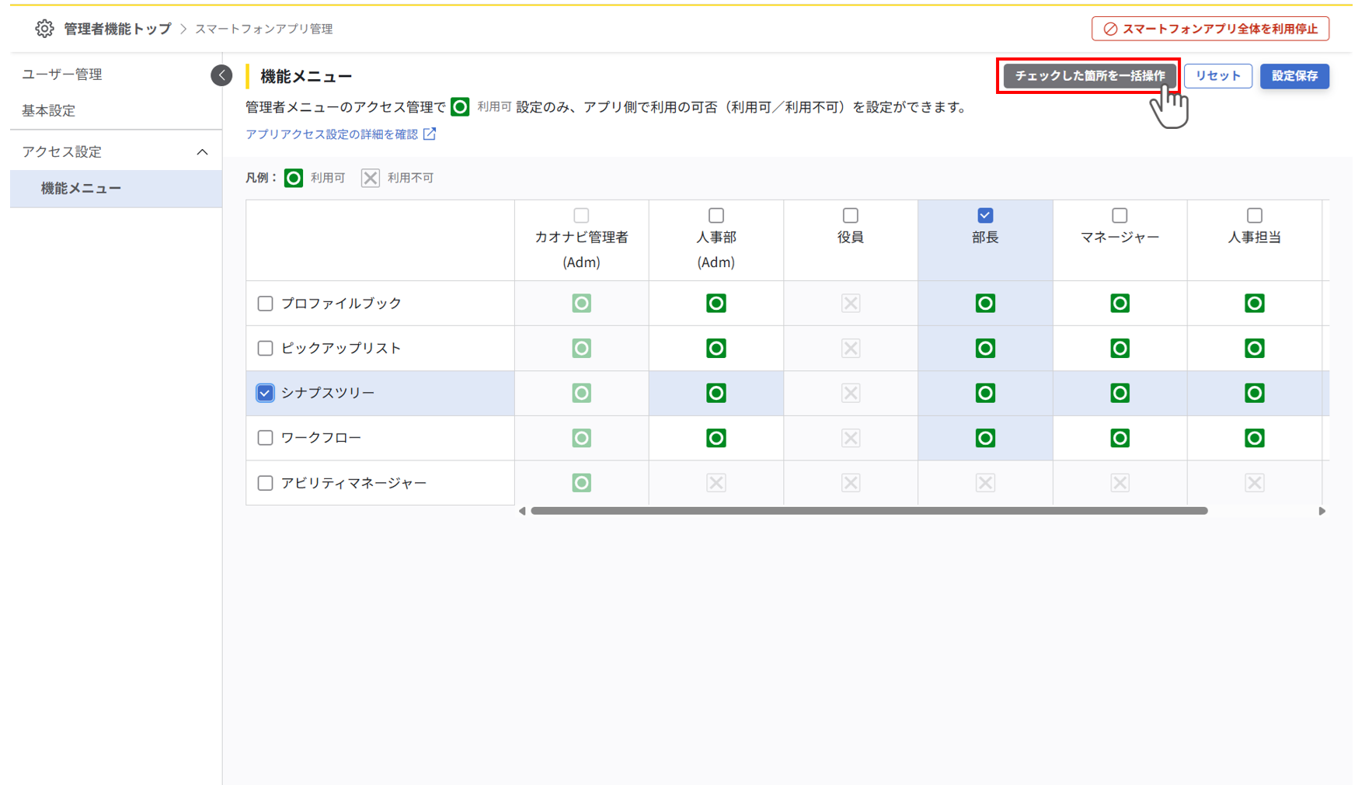This screenshot has height=785, width=1358.
Task: Check the ワークフロー row checkbox
Action: coord(265,437)
